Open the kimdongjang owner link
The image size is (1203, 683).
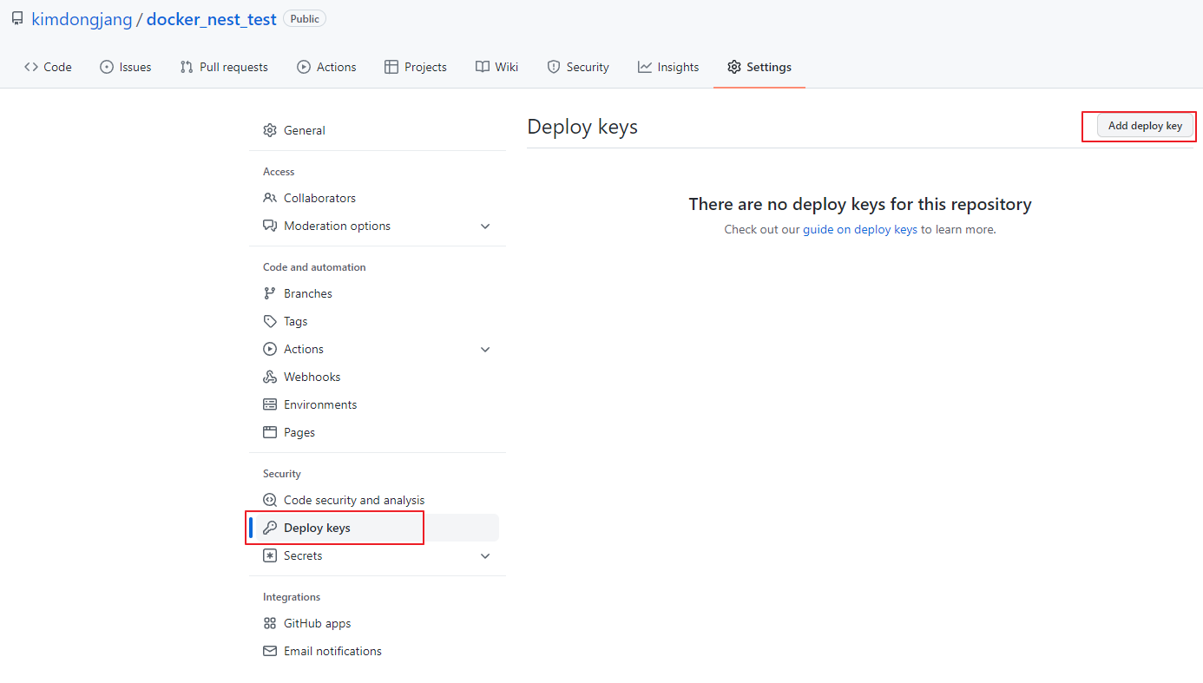[x=82, y=19]
